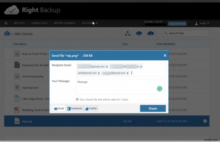Click the PDF icon of Wedding Card file
The width and height of the screenshot is (220, 142).
pos(17,110)
